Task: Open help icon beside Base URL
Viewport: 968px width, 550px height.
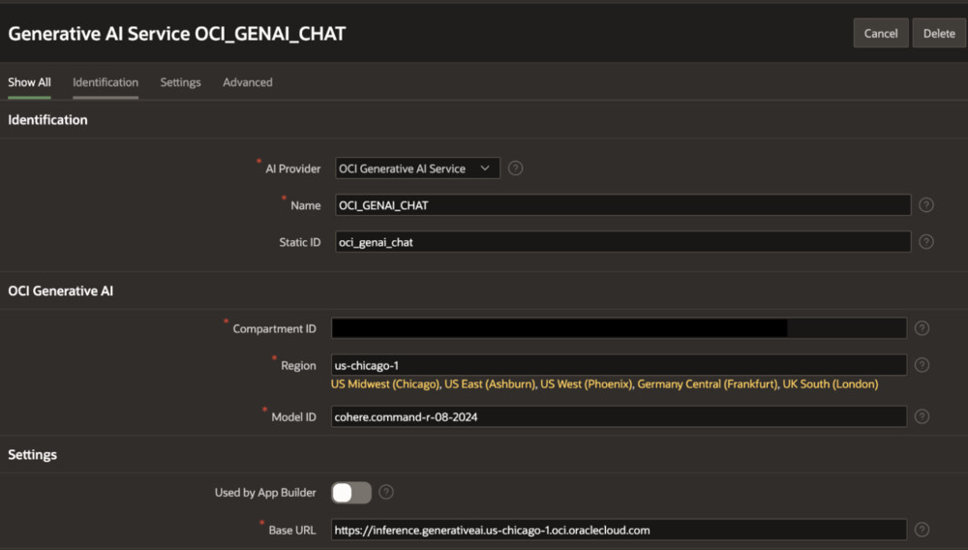Action: pyautogui.click(x=923, y=530)
